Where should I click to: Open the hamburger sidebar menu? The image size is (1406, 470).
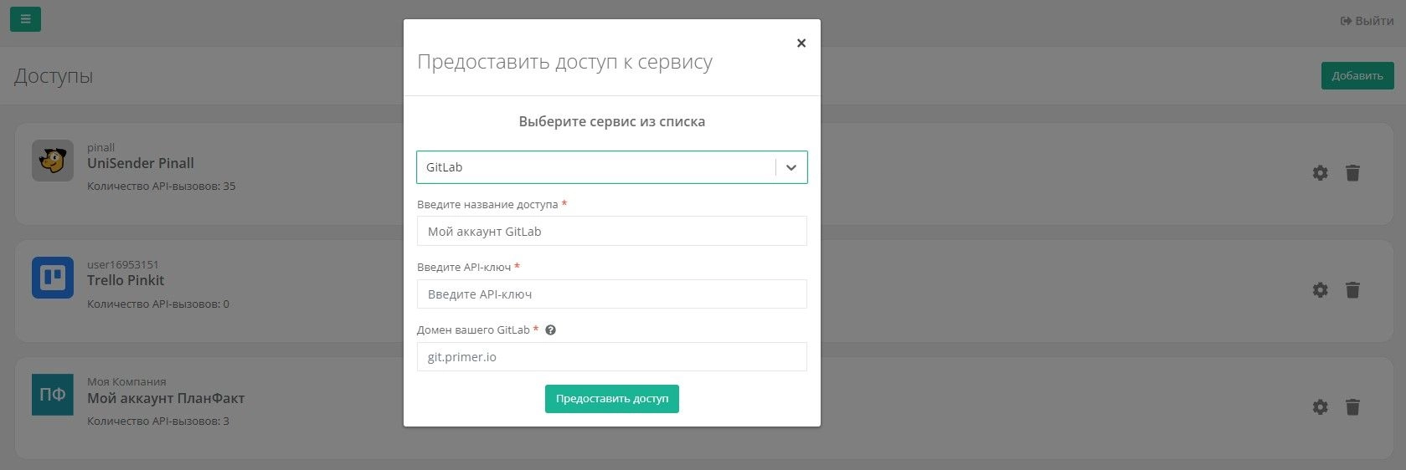tap(25, 19)
